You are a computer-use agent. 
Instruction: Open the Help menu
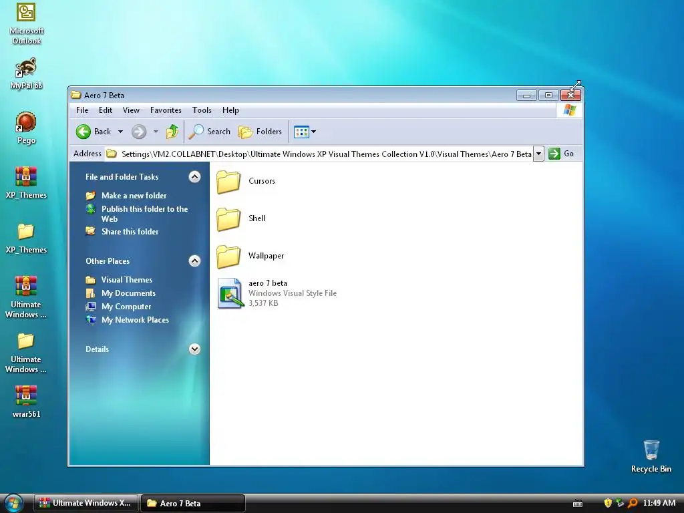230,110
